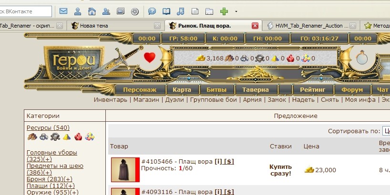Open the VK folder toolbar icon

point(209,11)
